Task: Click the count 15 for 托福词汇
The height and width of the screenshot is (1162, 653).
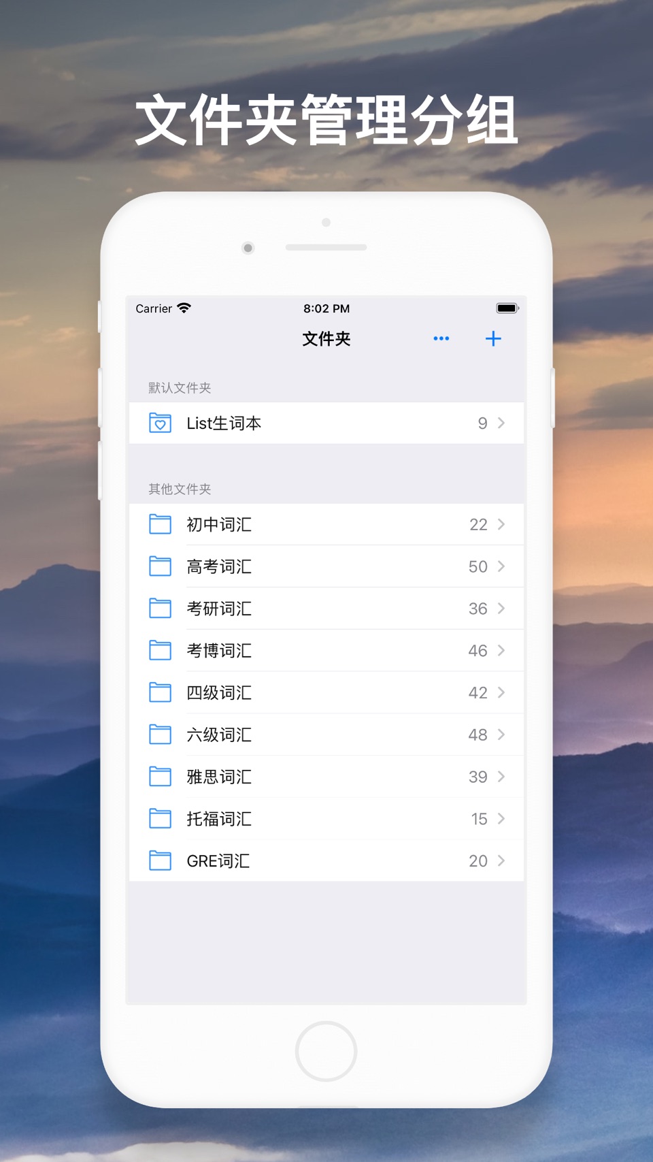Action: (479, 820)
